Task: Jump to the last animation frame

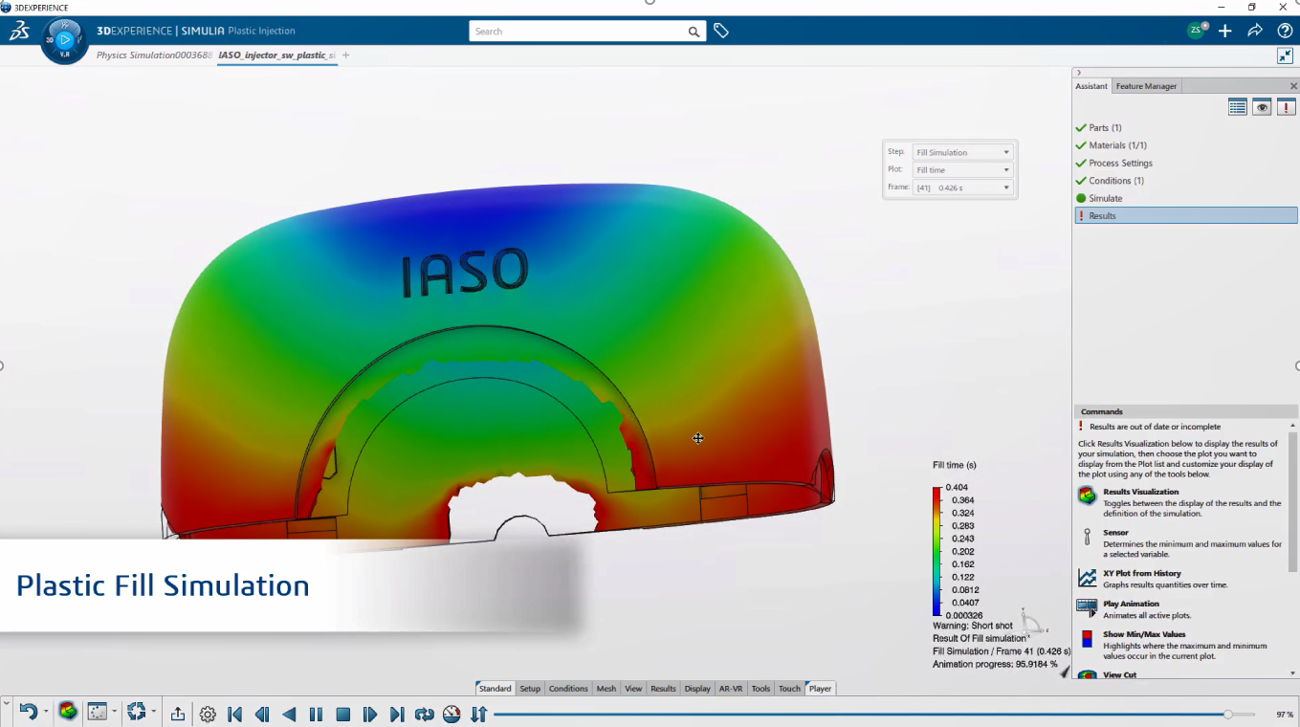Action: coord(397,714)
